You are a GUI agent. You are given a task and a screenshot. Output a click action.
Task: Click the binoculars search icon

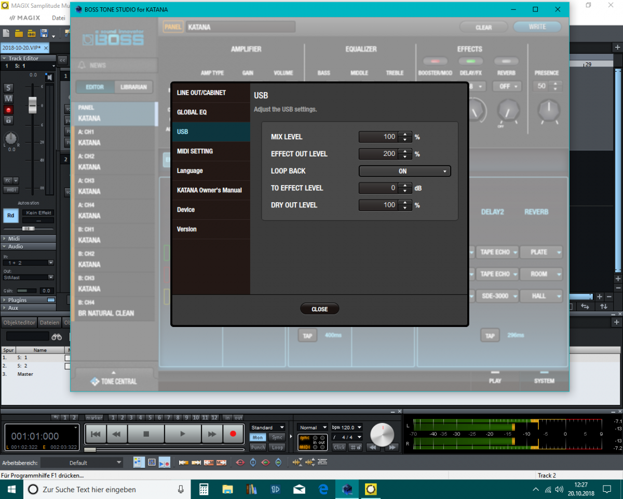point(57,337)
